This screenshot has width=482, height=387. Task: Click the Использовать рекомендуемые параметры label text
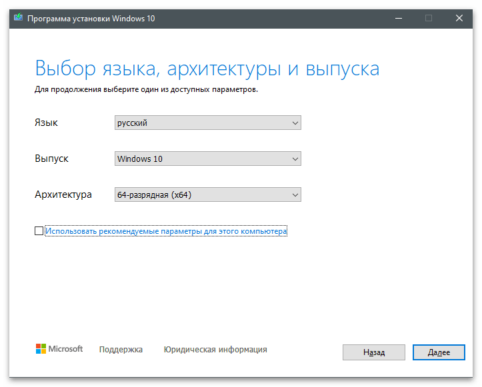tap(166, 231)
